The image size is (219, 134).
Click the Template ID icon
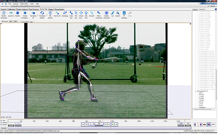pos(33,13)
